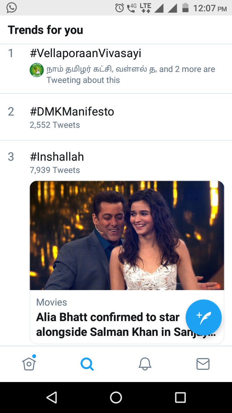Tap the battery status icon
The height and width of the screenshot is (413, 232).
(185, 8)
